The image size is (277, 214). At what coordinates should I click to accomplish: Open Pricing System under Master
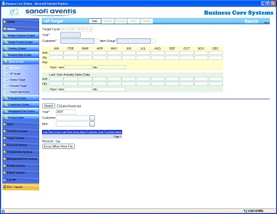(21, 118)
